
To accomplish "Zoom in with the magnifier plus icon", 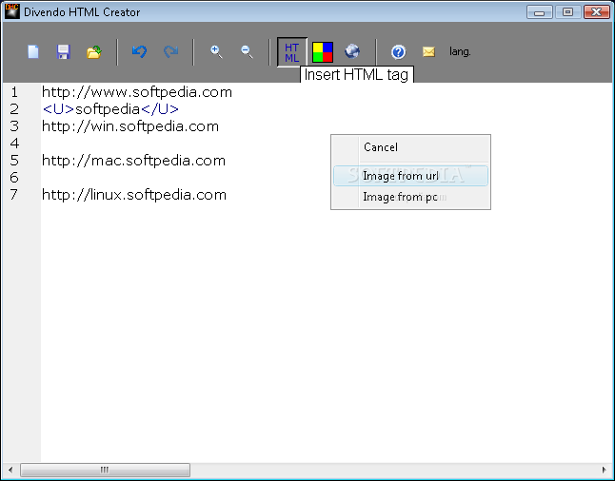I will coord(216,51).
